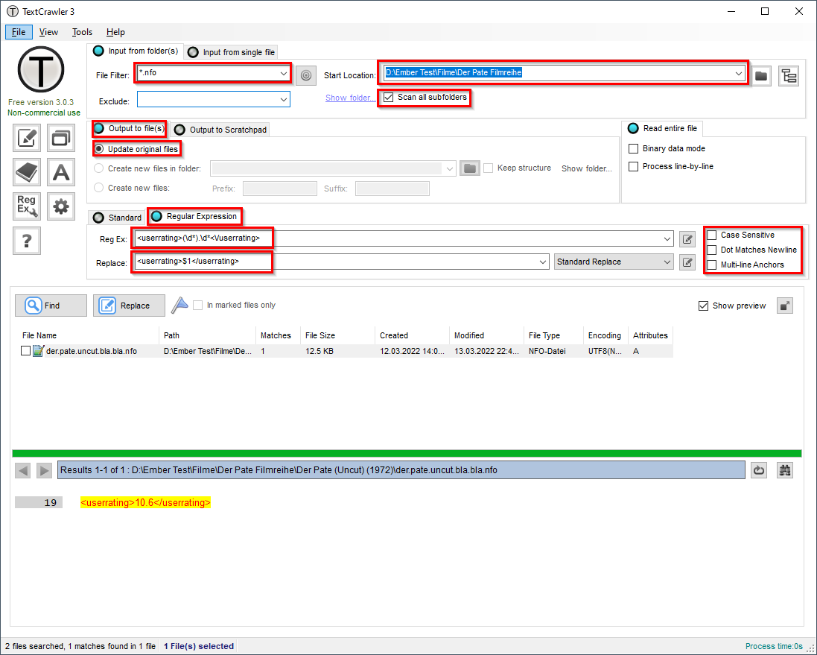This screenshot has width=817, height=655.
Task: Go to previous result with left arrow
Action: [23, 470]
